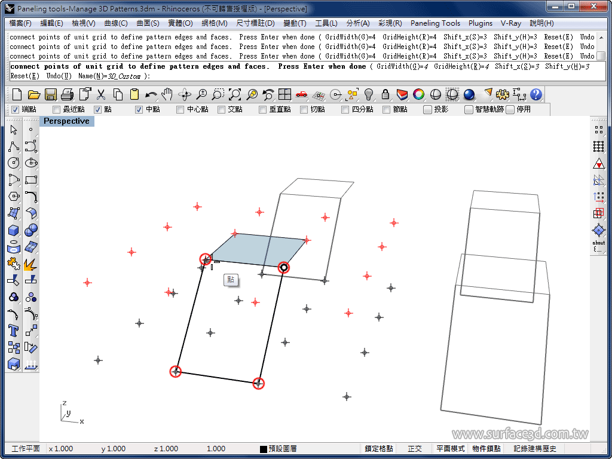Screen dimensions: 612x459
Task: Click Name(N)=3D_Custom option in command prompt
Action: pos(109,76)
